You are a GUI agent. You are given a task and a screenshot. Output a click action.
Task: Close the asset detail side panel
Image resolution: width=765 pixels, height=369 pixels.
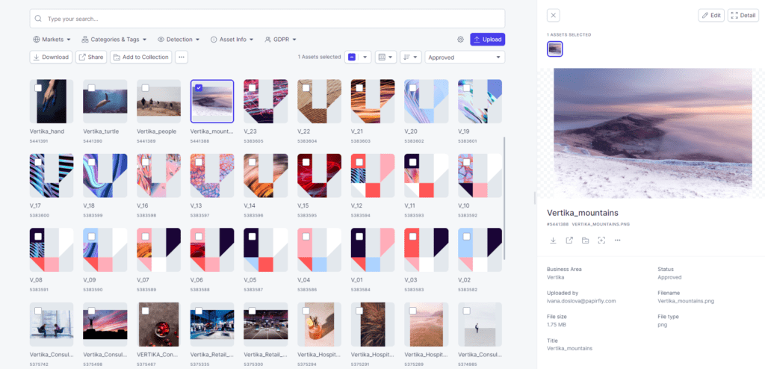[554, 15]
